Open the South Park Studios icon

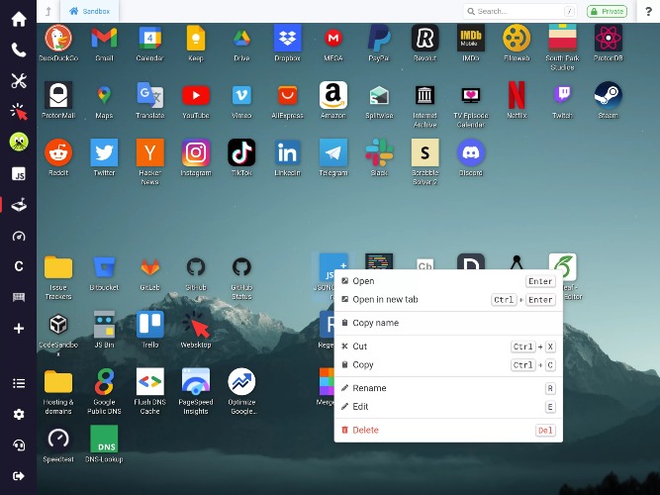(x=562, y=38)
